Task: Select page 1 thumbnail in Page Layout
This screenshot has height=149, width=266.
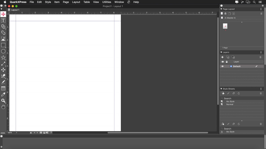Action: tap(225, 26)
